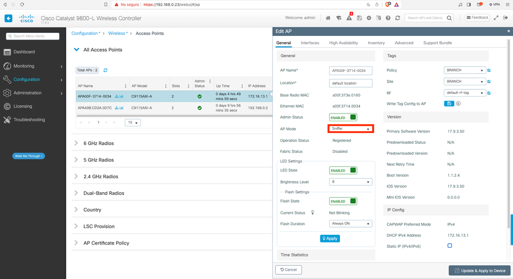Toggle the LED State ENABLED switch
Viewport: 513px width, 279px height.
[x=343, y=170]
